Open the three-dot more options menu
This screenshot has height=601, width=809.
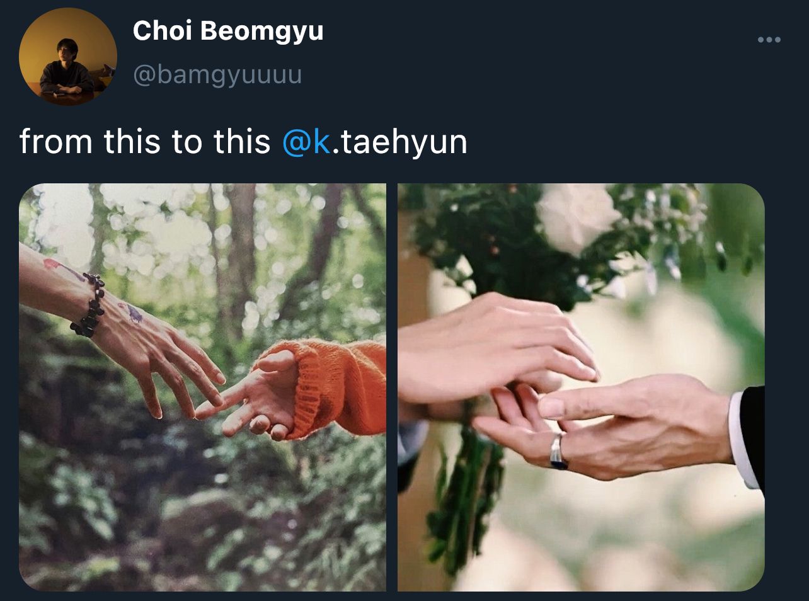(769, 40)
